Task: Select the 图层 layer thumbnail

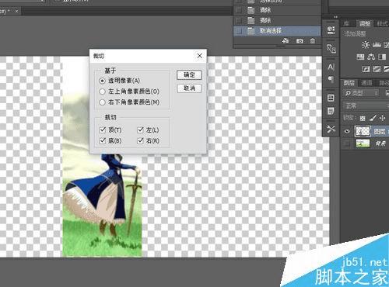Action: [x=363, y=131]
